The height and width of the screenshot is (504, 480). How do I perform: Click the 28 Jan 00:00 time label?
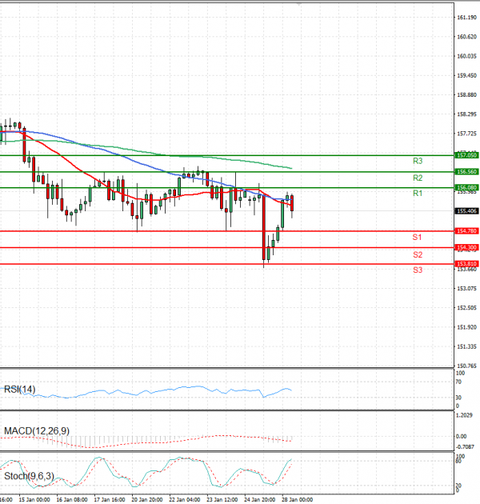coord(297,499)
